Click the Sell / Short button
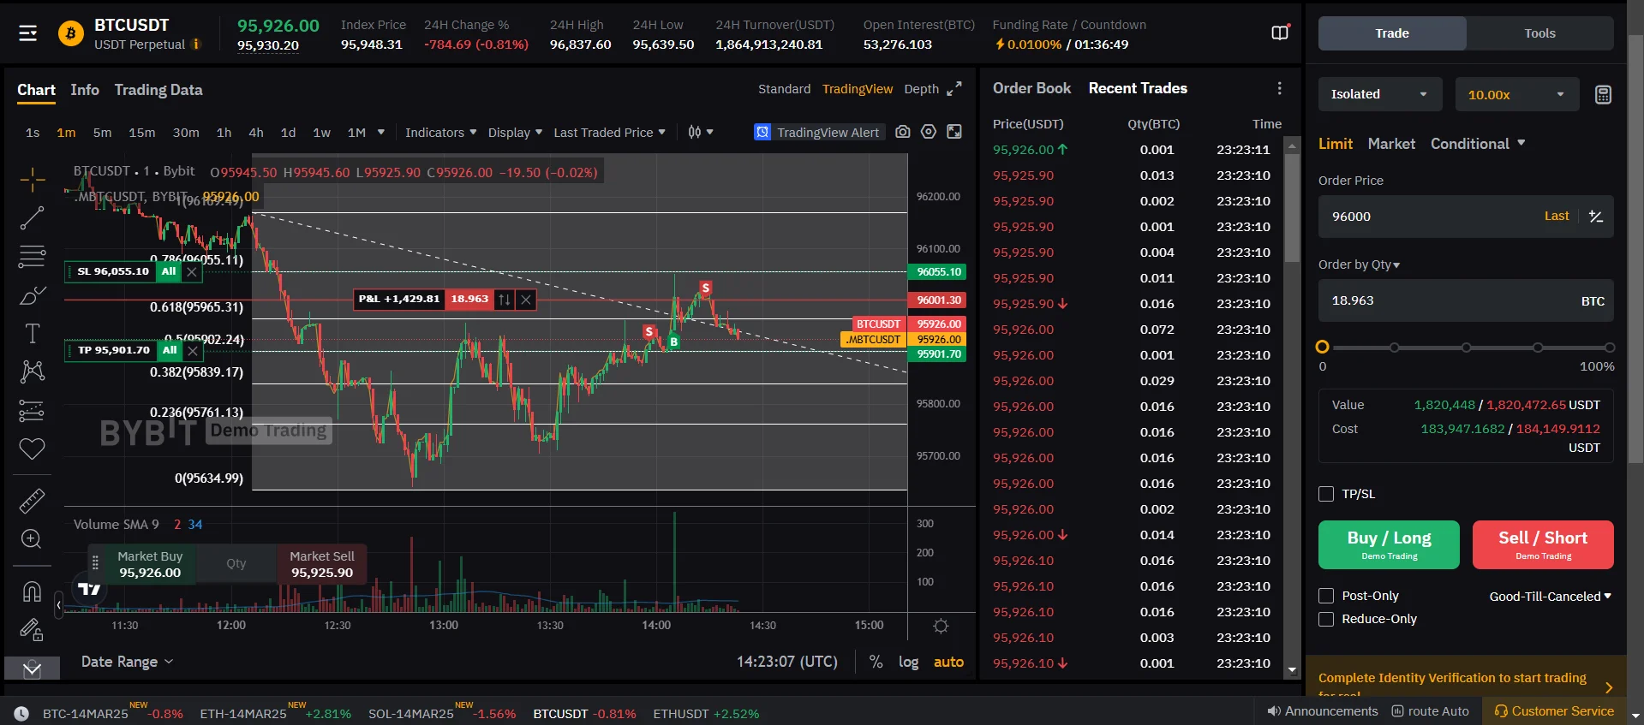Image resolution: width=1644 pixels, height=725 pixels. tap(1543, 544)
